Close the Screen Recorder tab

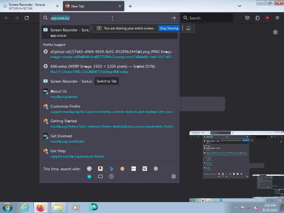coord(57,6)
